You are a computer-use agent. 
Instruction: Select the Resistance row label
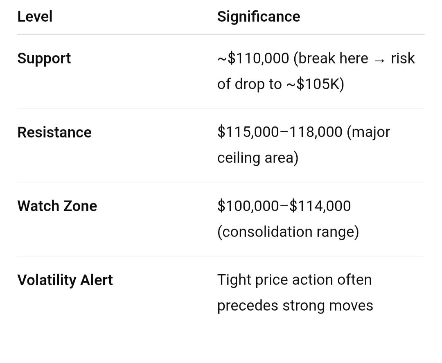(54, 133)
